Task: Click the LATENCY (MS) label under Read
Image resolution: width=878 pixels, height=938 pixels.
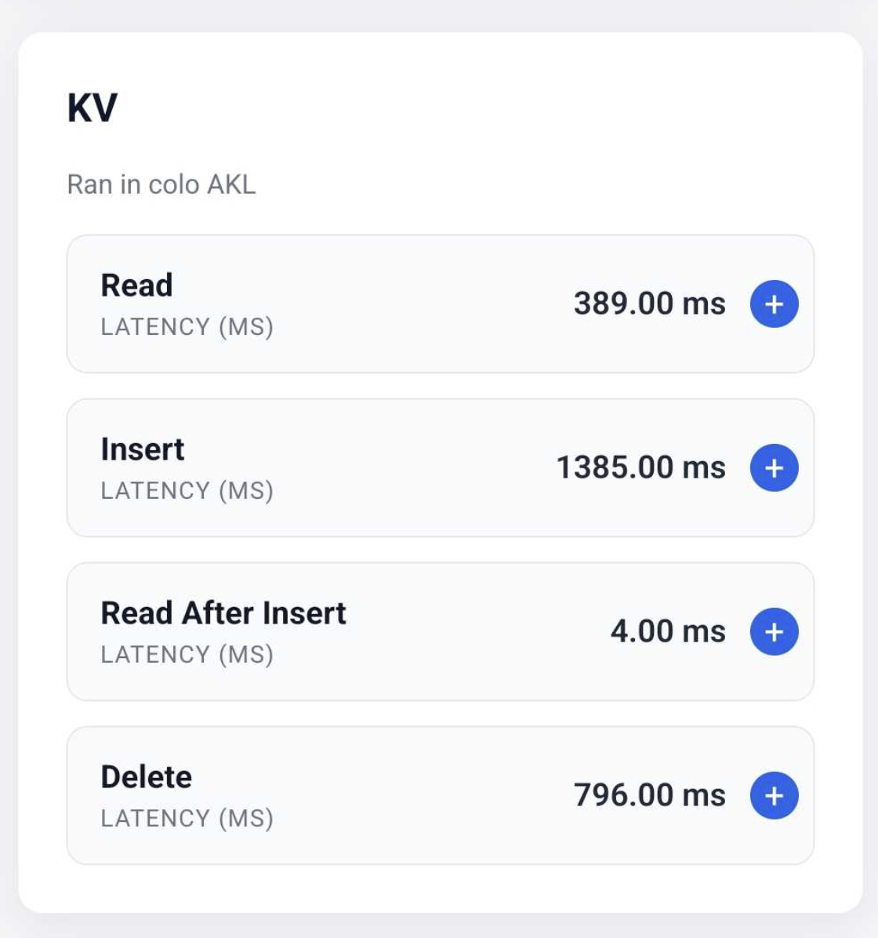Action: [x=187, y=326]
